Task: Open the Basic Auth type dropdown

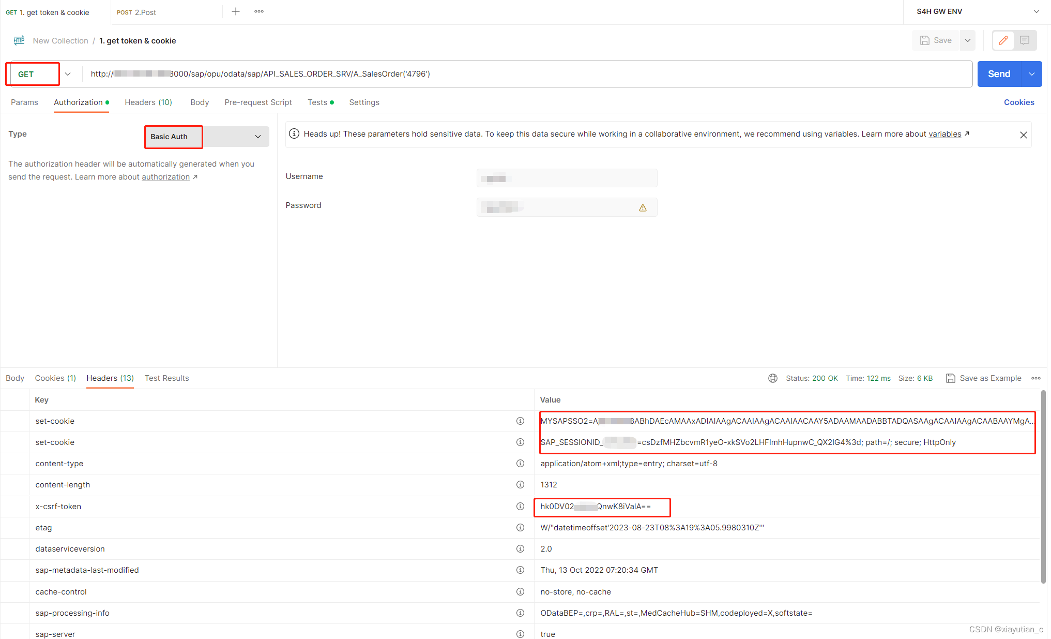Action: pyautogui.click(x=257, y=137)
